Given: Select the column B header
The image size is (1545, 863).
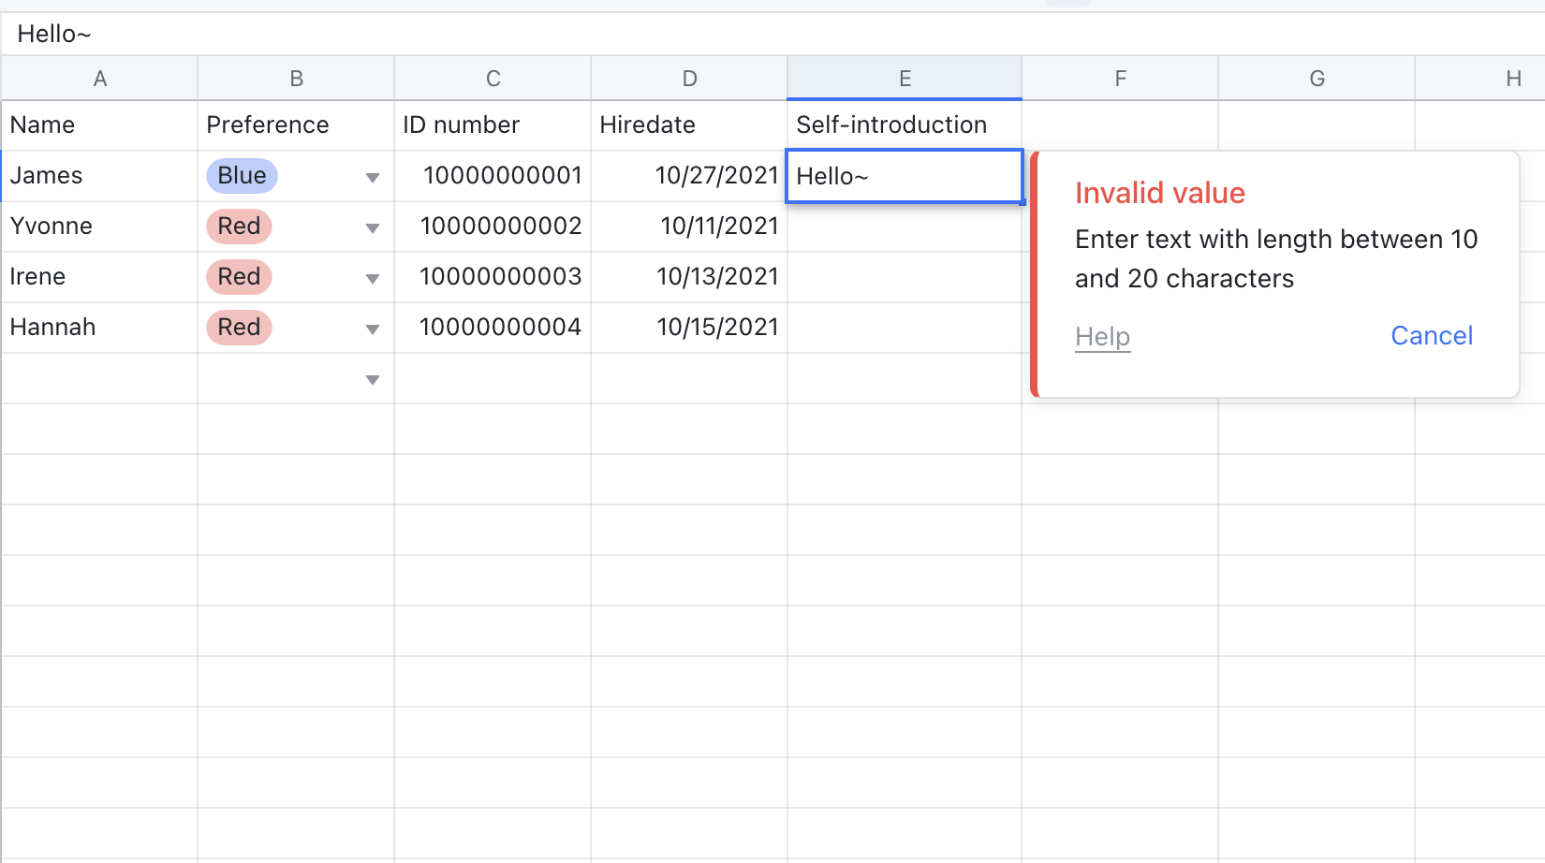Looking at the screenshot, I should (x=296, y=79).
